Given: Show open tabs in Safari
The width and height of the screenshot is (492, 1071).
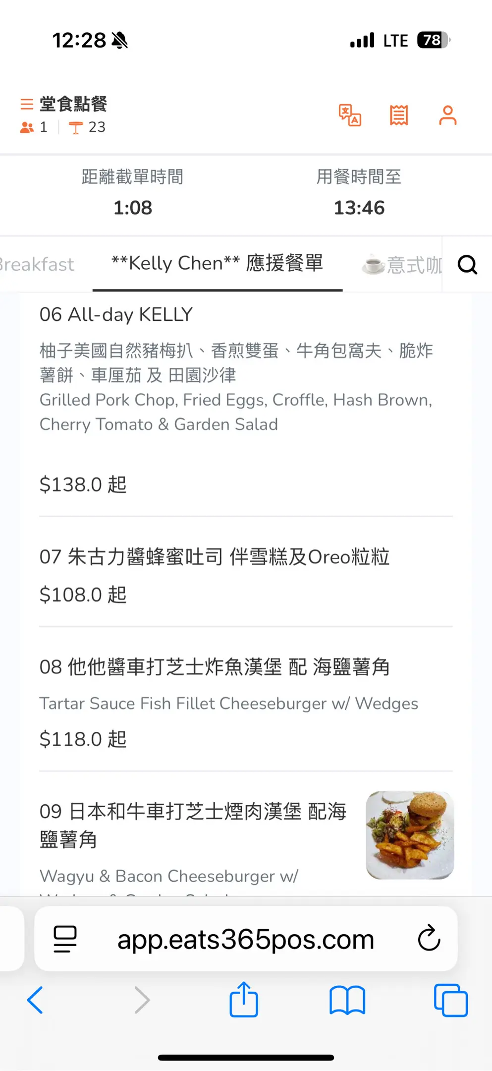Looking at the screenshot, I should click(x=450, y=1000).
